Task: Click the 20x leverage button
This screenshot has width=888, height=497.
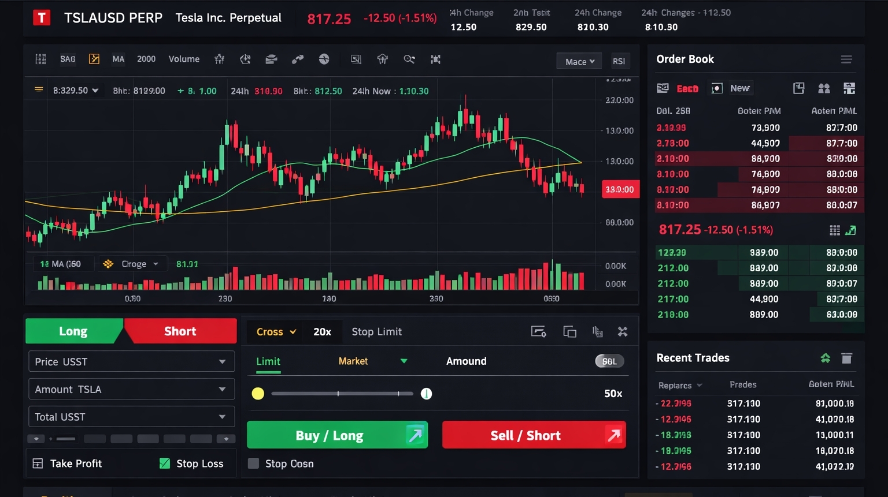Action: [x=322, y=332]
